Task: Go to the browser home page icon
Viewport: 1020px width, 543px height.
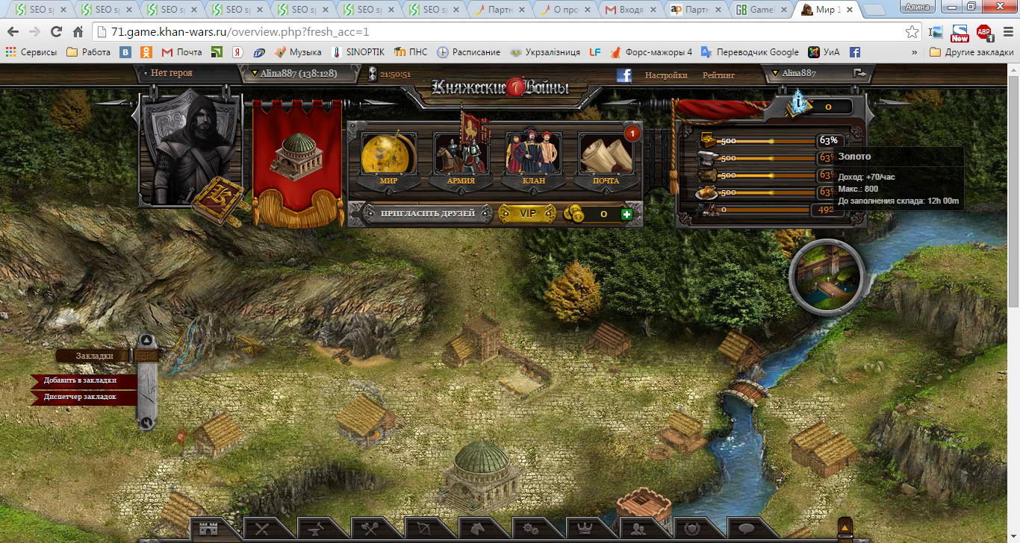Action: point(78,33)
